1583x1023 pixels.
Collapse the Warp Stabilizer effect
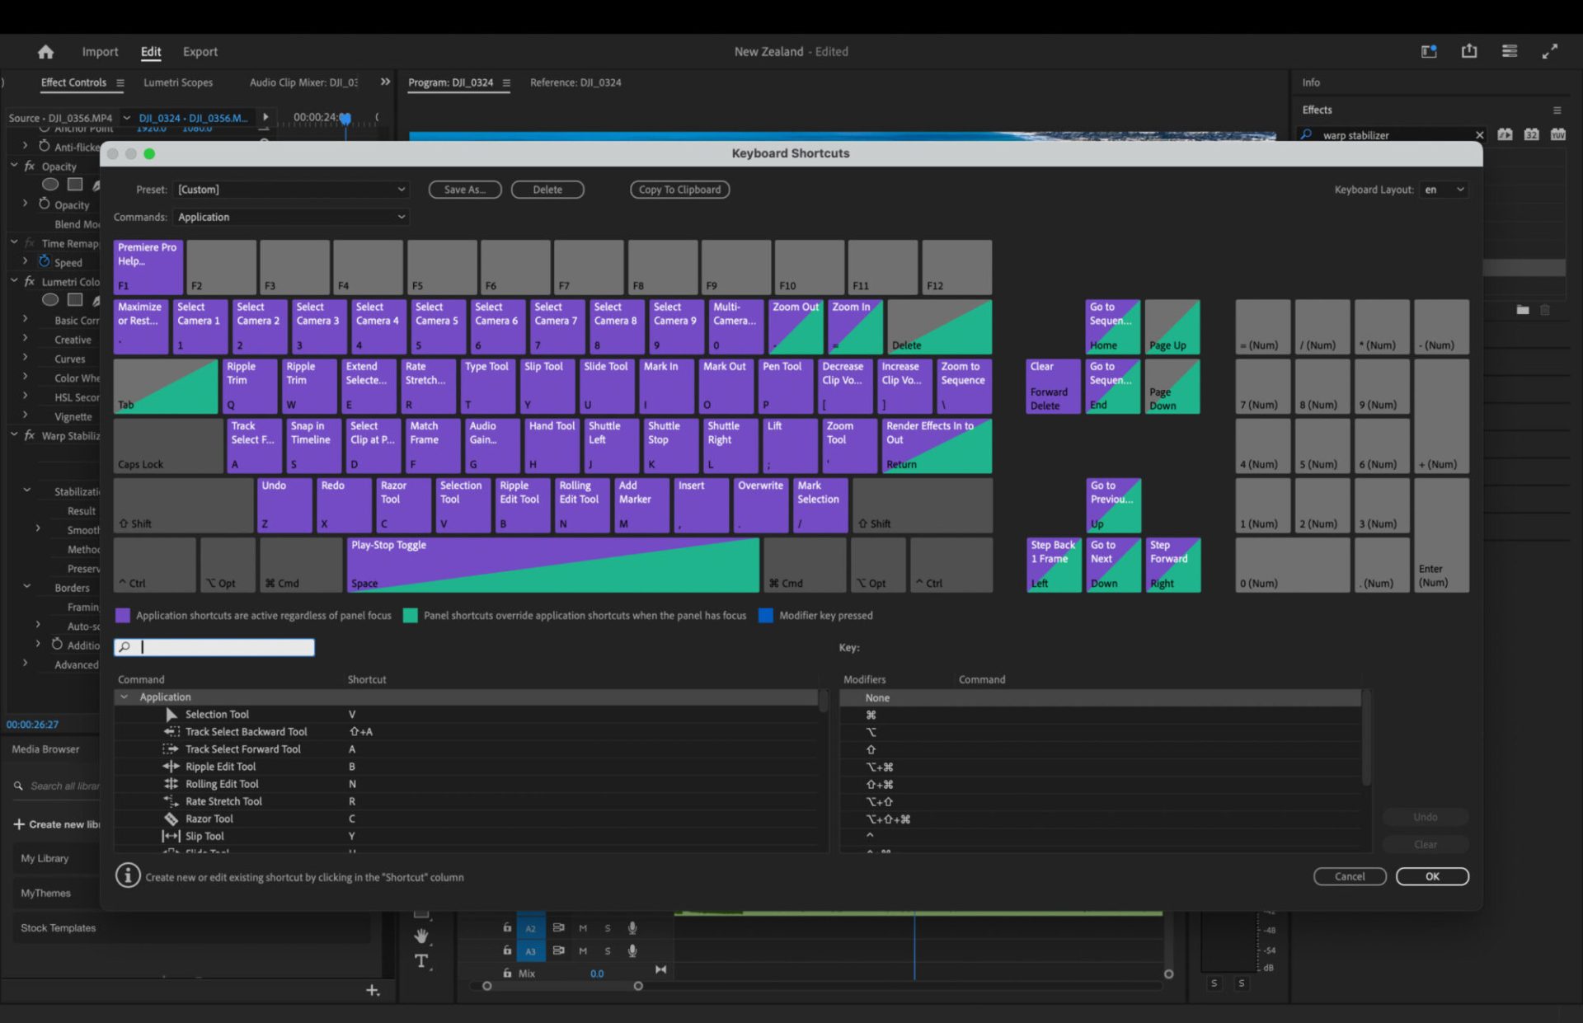click(x=14, y=434)
